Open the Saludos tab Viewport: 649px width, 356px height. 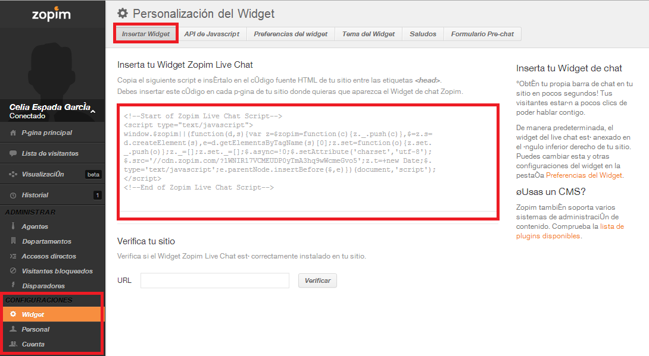[x=423, y=34]
